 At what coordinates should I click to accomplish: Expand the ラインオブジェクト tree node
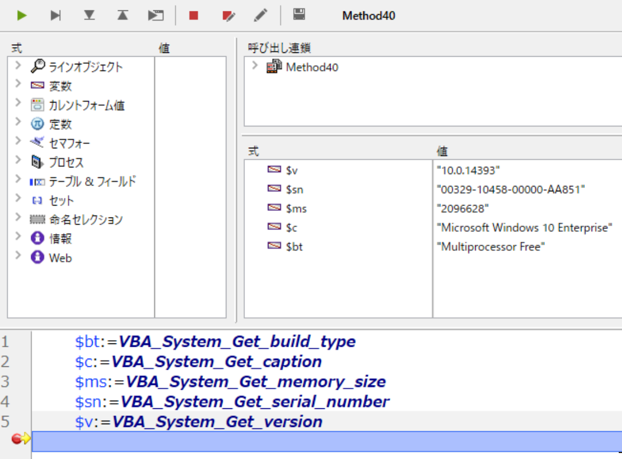pyautogui.click(x=17, y=66)
